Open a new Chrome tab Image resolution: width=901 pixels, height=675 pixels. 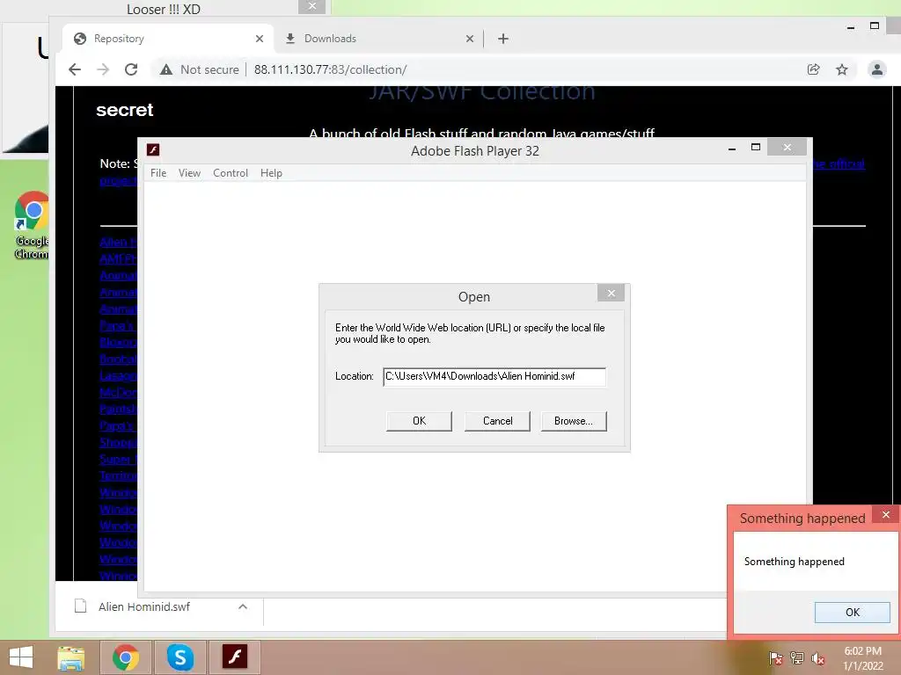pyautogui.click(x=502, y=39)
